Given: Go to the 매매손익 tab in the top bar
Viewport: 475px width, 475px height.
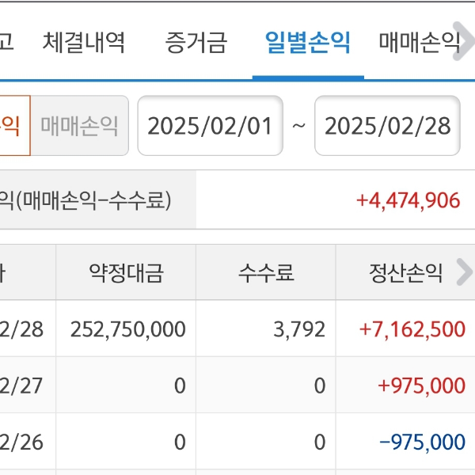Looking at the screenshot, I should coord(418,42).
